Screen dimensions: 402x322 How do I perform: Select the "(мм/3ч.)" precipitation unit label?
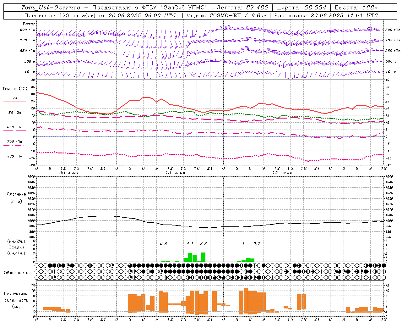(16, 241)
